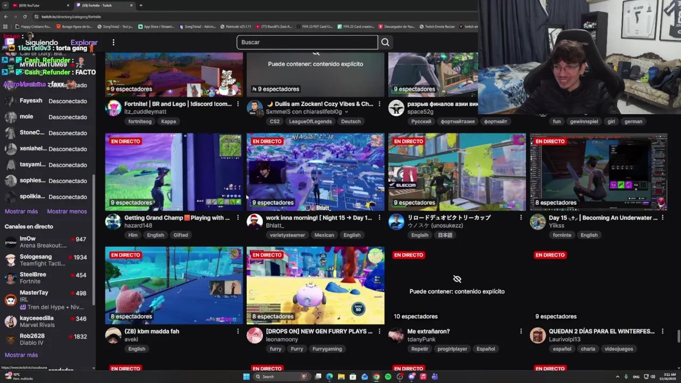This screenshot has height=383, width=681.
Task: Open options for Getting Grand Champ stream
Action: tap(238, 218)
